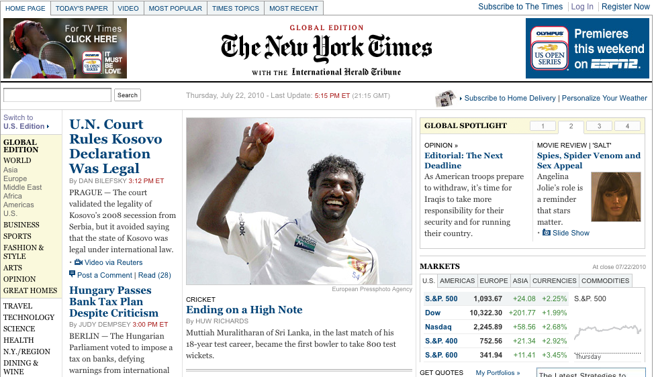Open the Home Page tab
654x377 pixels.
click(26, 8)
